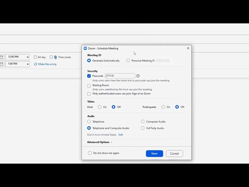This screenshot has width=249, height=187.
Task: Click the Zoom logo icon in dialog title
Action: (x=85, y=48)
